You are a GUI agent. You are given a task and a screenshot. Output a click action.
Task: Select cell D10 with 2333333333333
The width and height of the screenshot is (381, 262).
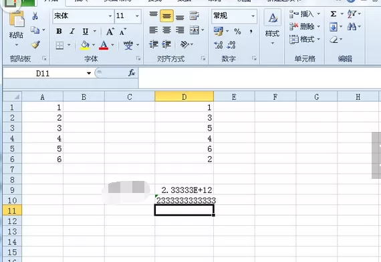(x=184, y=200)
